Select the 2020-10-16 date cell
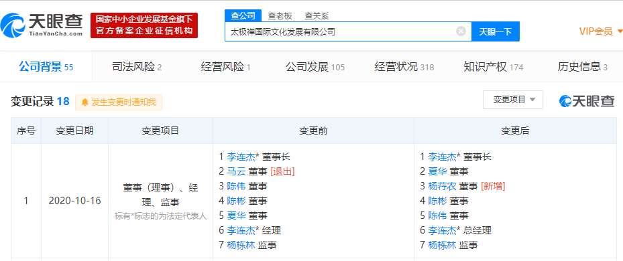 point(74,201)
